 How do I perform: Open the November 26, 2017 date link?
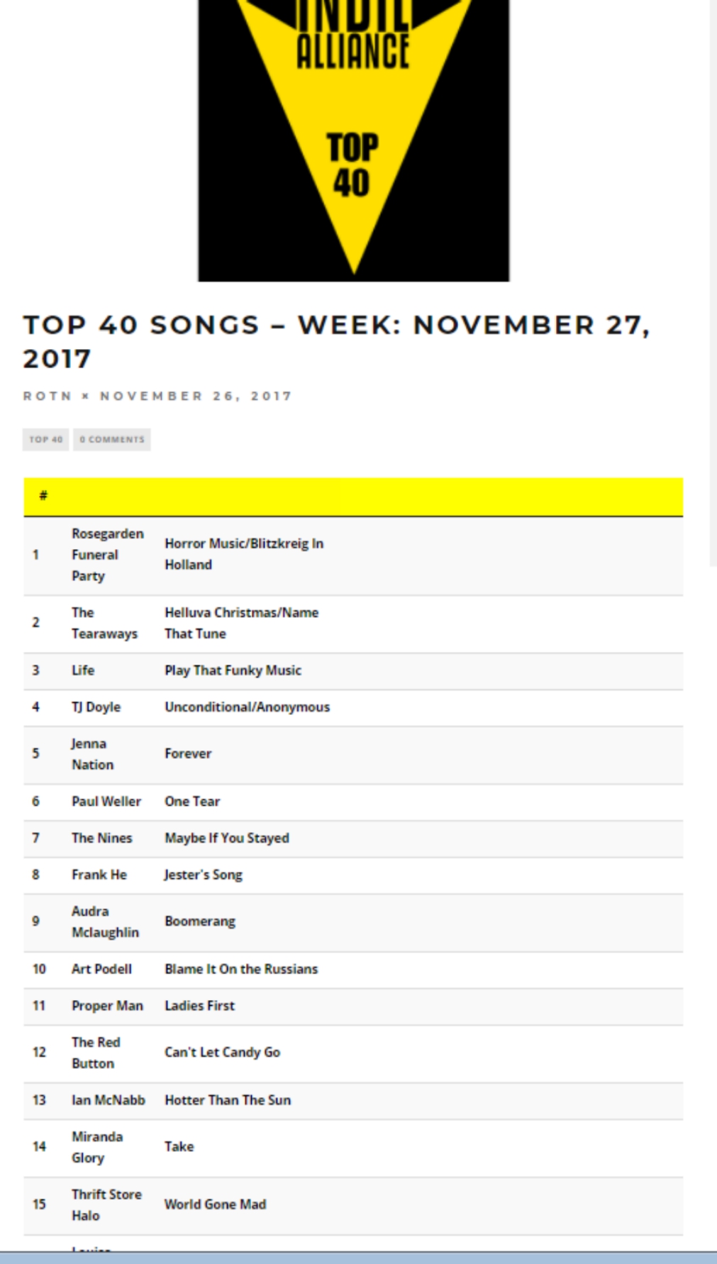pyautogui.click(x=196, y=396)
